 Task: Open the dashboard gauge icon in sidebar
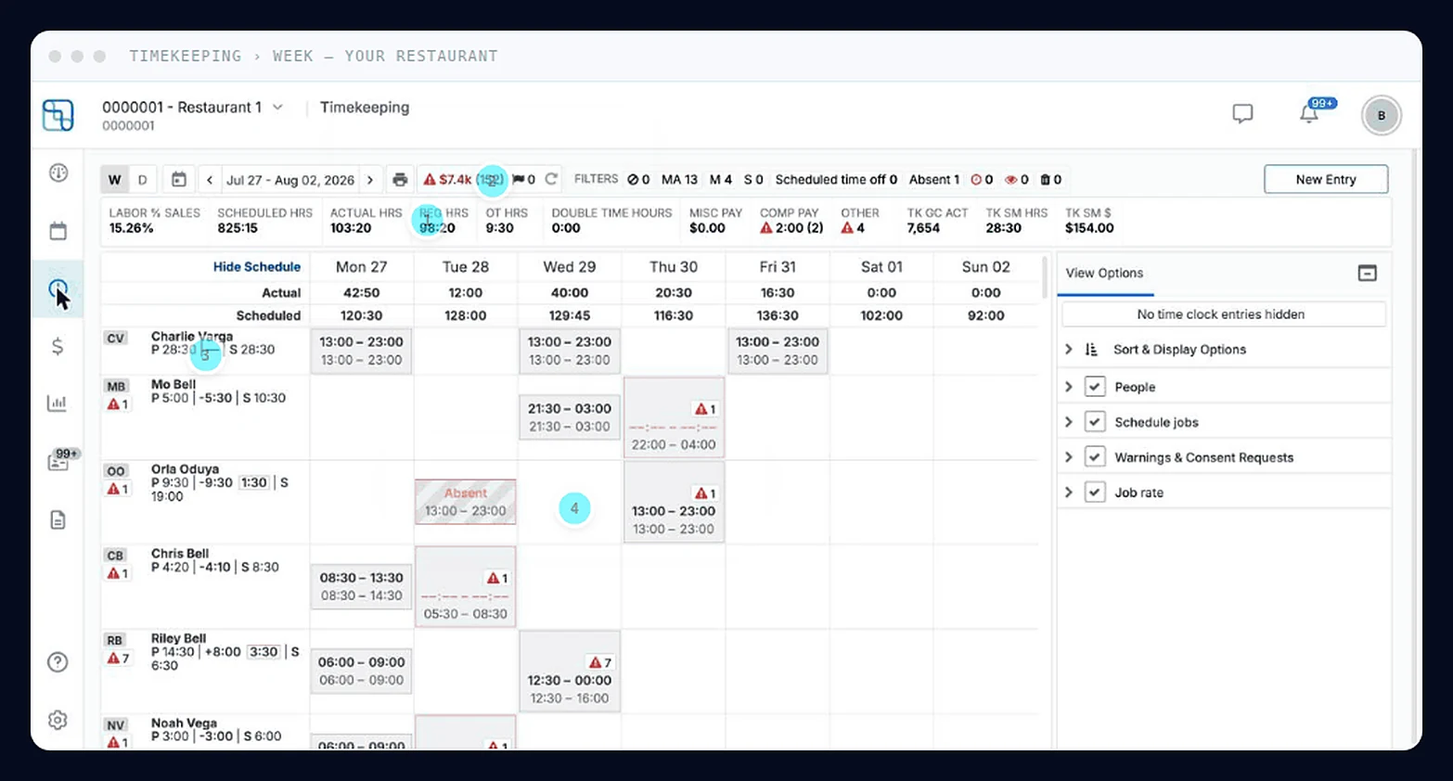tap(58, 173)
